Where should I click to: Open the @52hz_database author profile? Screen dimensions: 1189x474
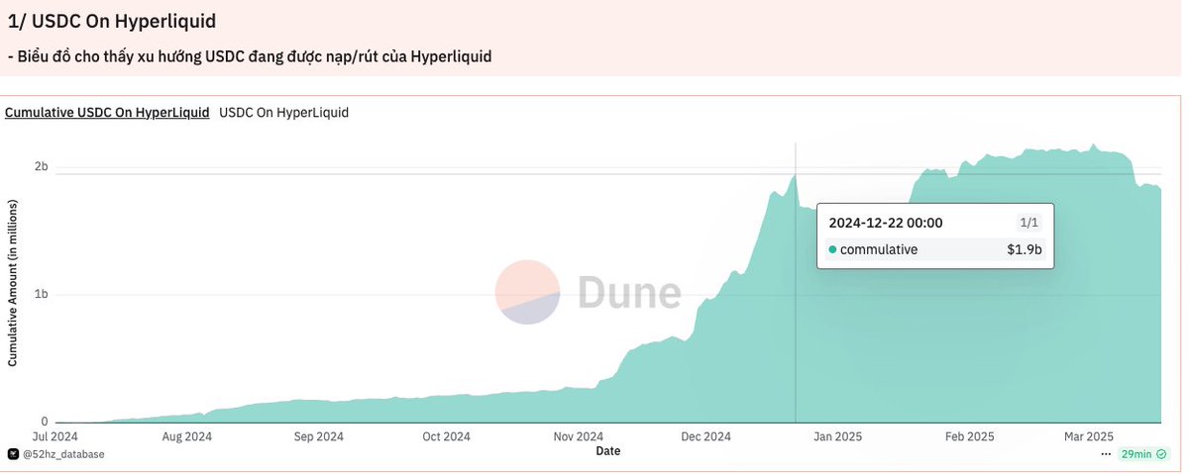tap(62, 453)
